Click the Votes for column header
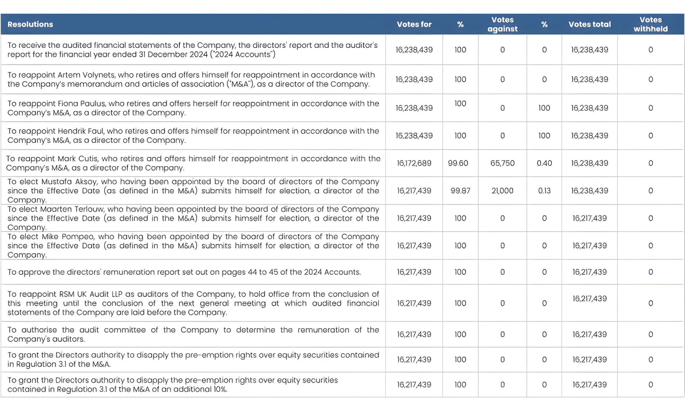685x411 pixels. (414, 24)
